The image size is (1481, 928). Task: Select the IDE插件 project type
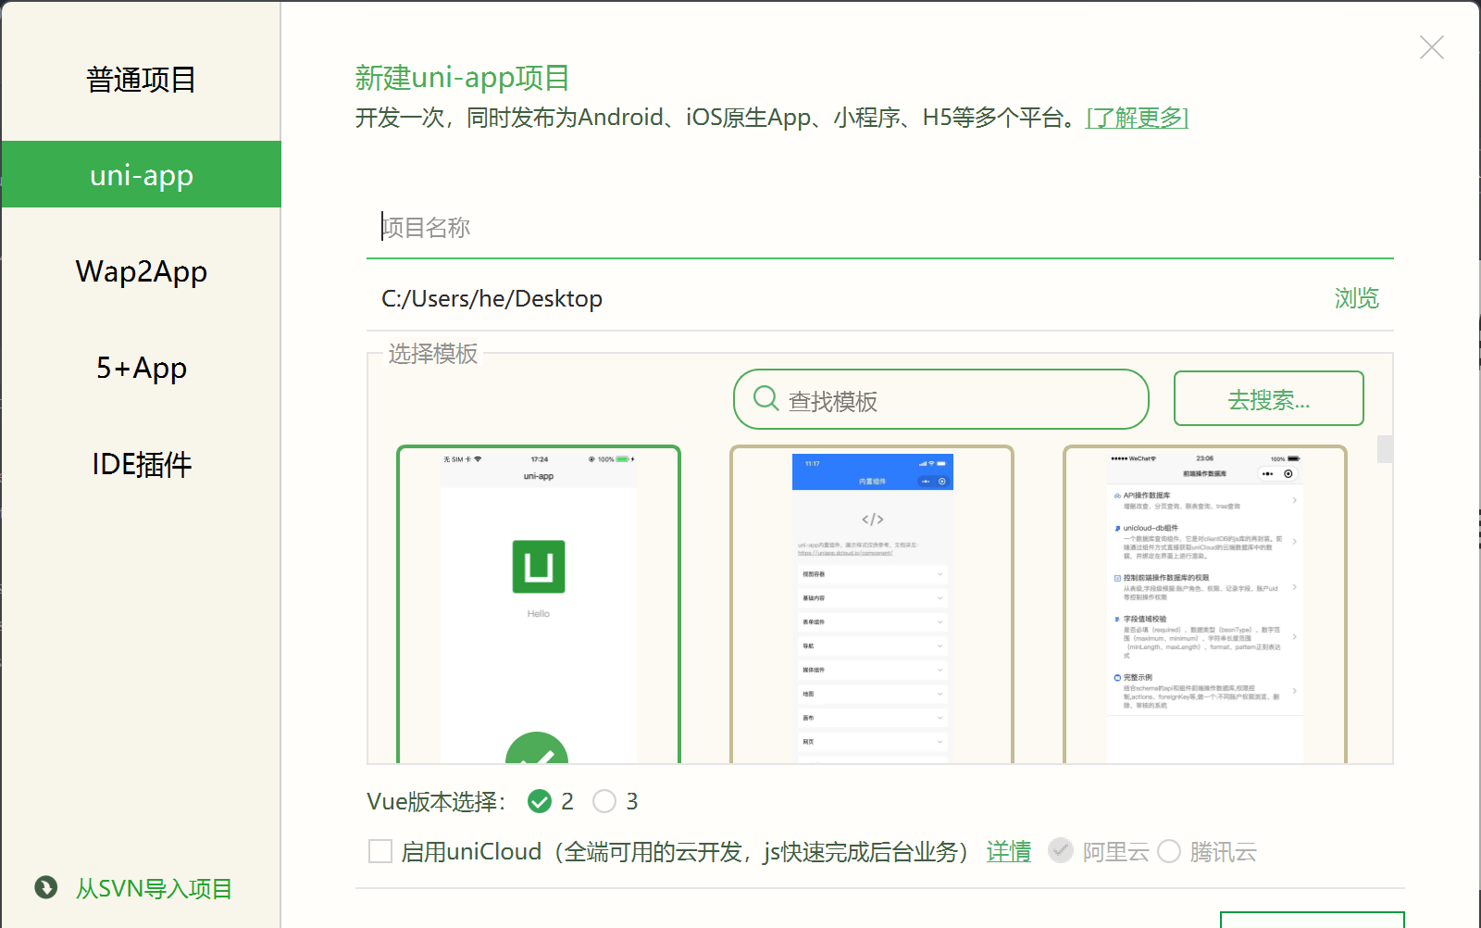point(141,464)
